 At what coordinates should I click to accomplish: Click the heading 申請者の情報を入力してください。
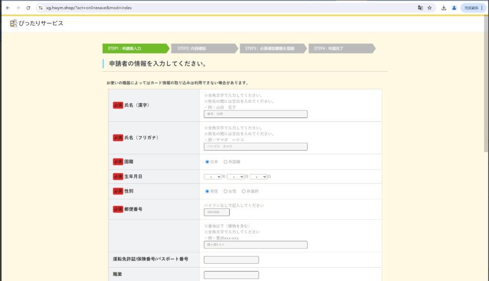coord(158,64)
